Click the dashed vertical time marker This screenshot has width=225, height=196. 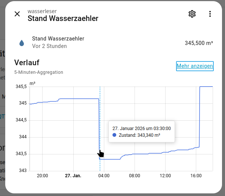point(100,112)
